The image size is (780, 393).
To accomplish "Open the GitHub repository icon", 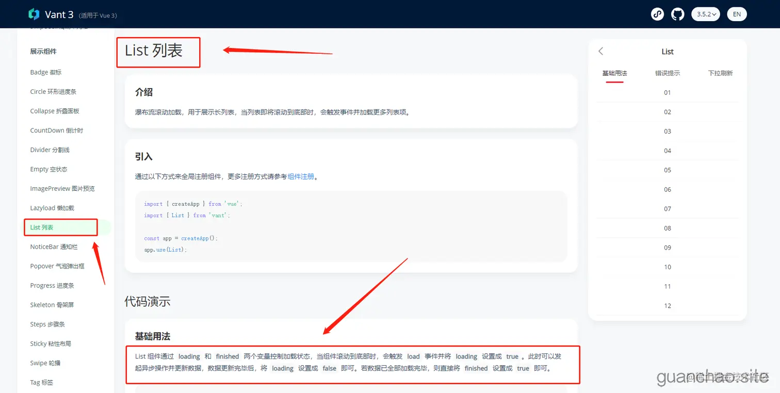I will pyautogui.click(x=677, y=14).
